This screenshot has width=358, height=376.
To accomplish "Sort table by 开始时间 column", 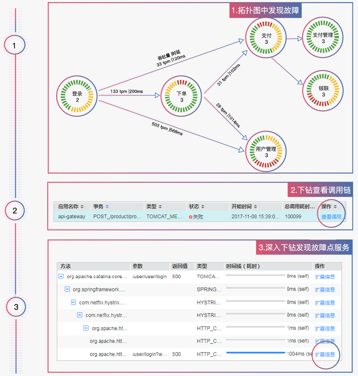I will pyautogui.click(x=244, y=206).
